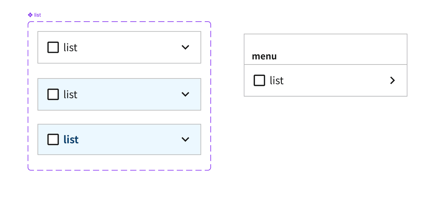Tick the checkbox in the top white row

coord(53,47)
